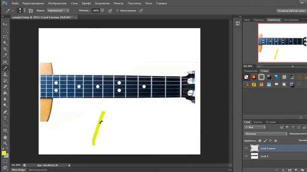Select the Clone Stamp tool
Viewport: 307px width, 172px height.
tap(5, 75)
